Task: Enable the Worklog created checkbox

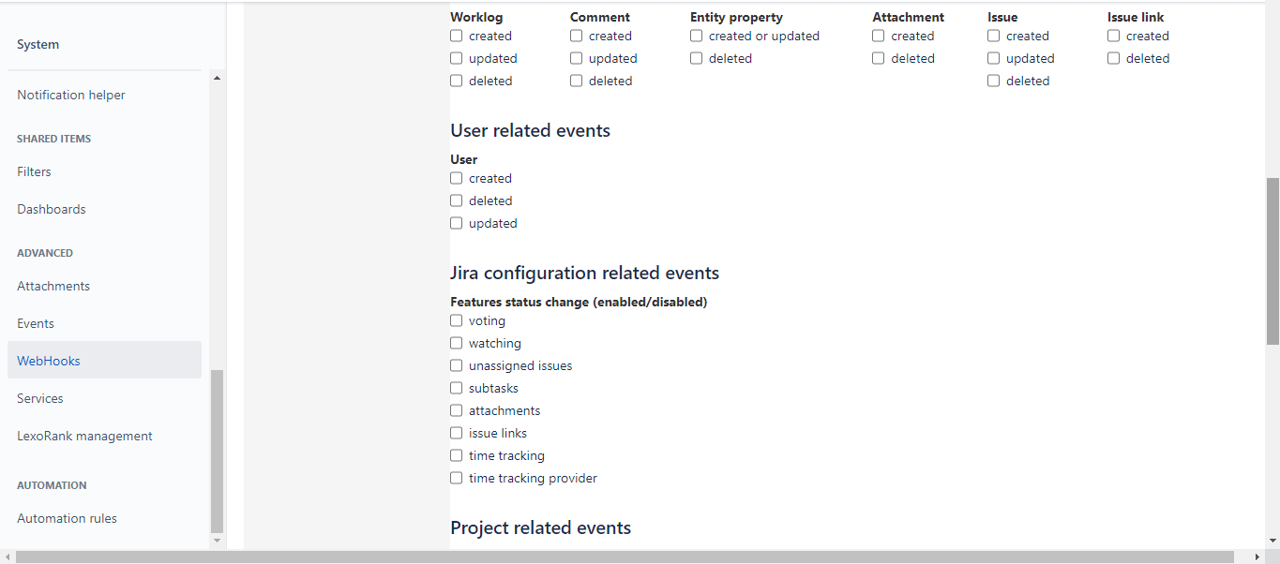Action: [x=457, y=37]
